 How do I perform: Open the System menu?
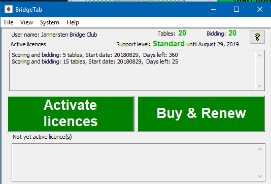point(50,22)
